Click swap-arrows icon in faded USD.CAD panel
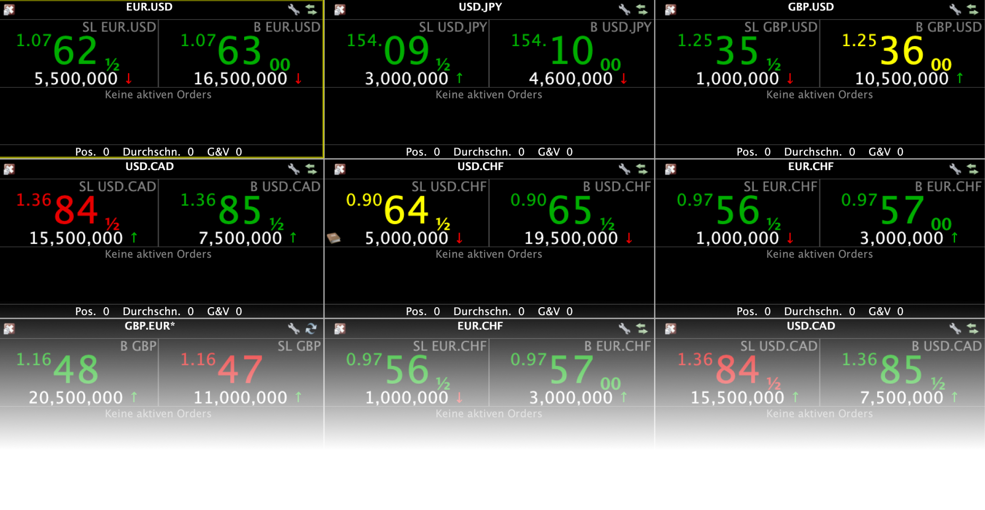 (x=972, y=328)
